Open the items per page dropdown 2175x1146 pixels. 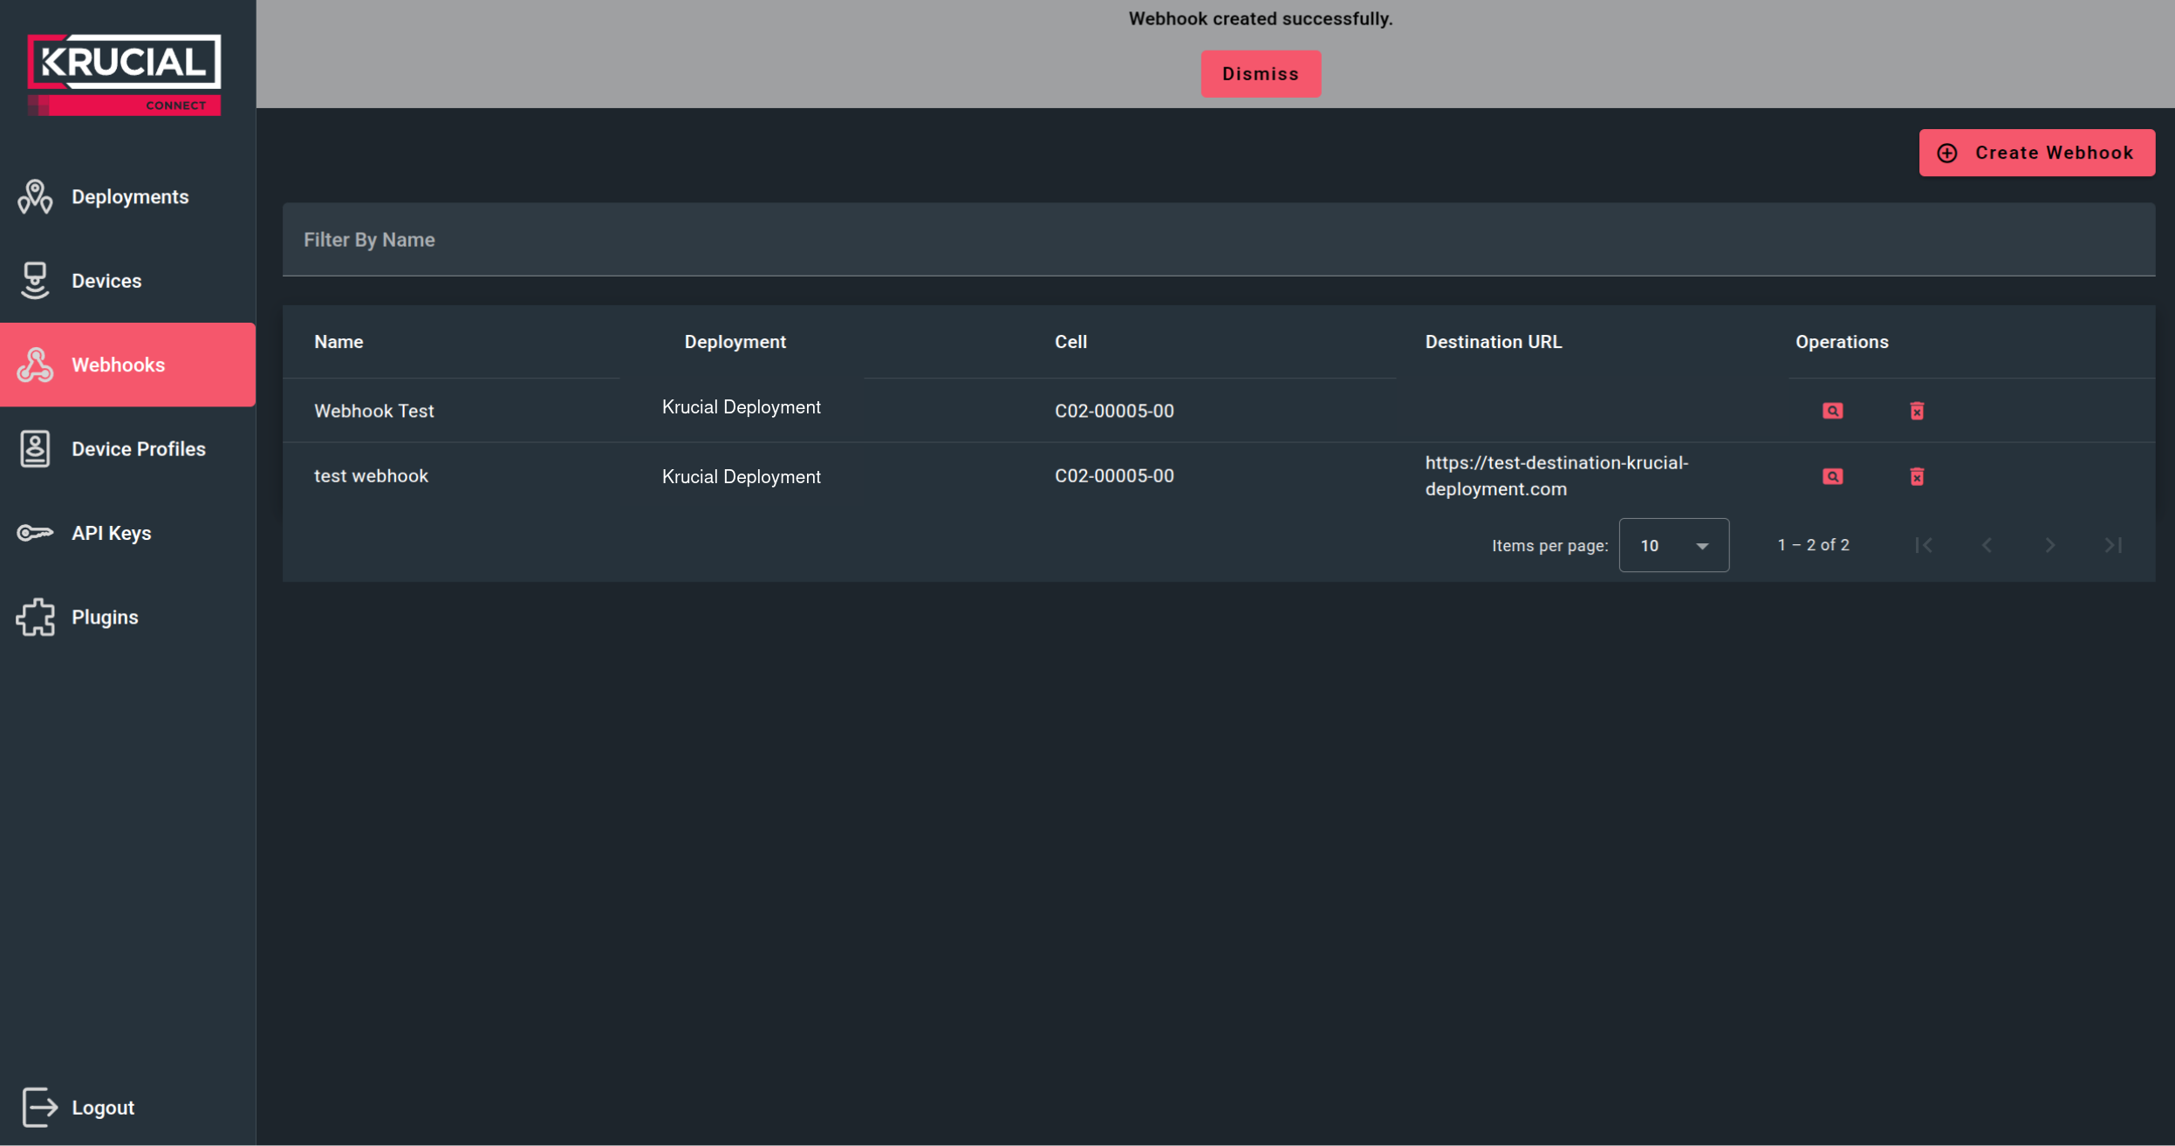[1672, 545]
